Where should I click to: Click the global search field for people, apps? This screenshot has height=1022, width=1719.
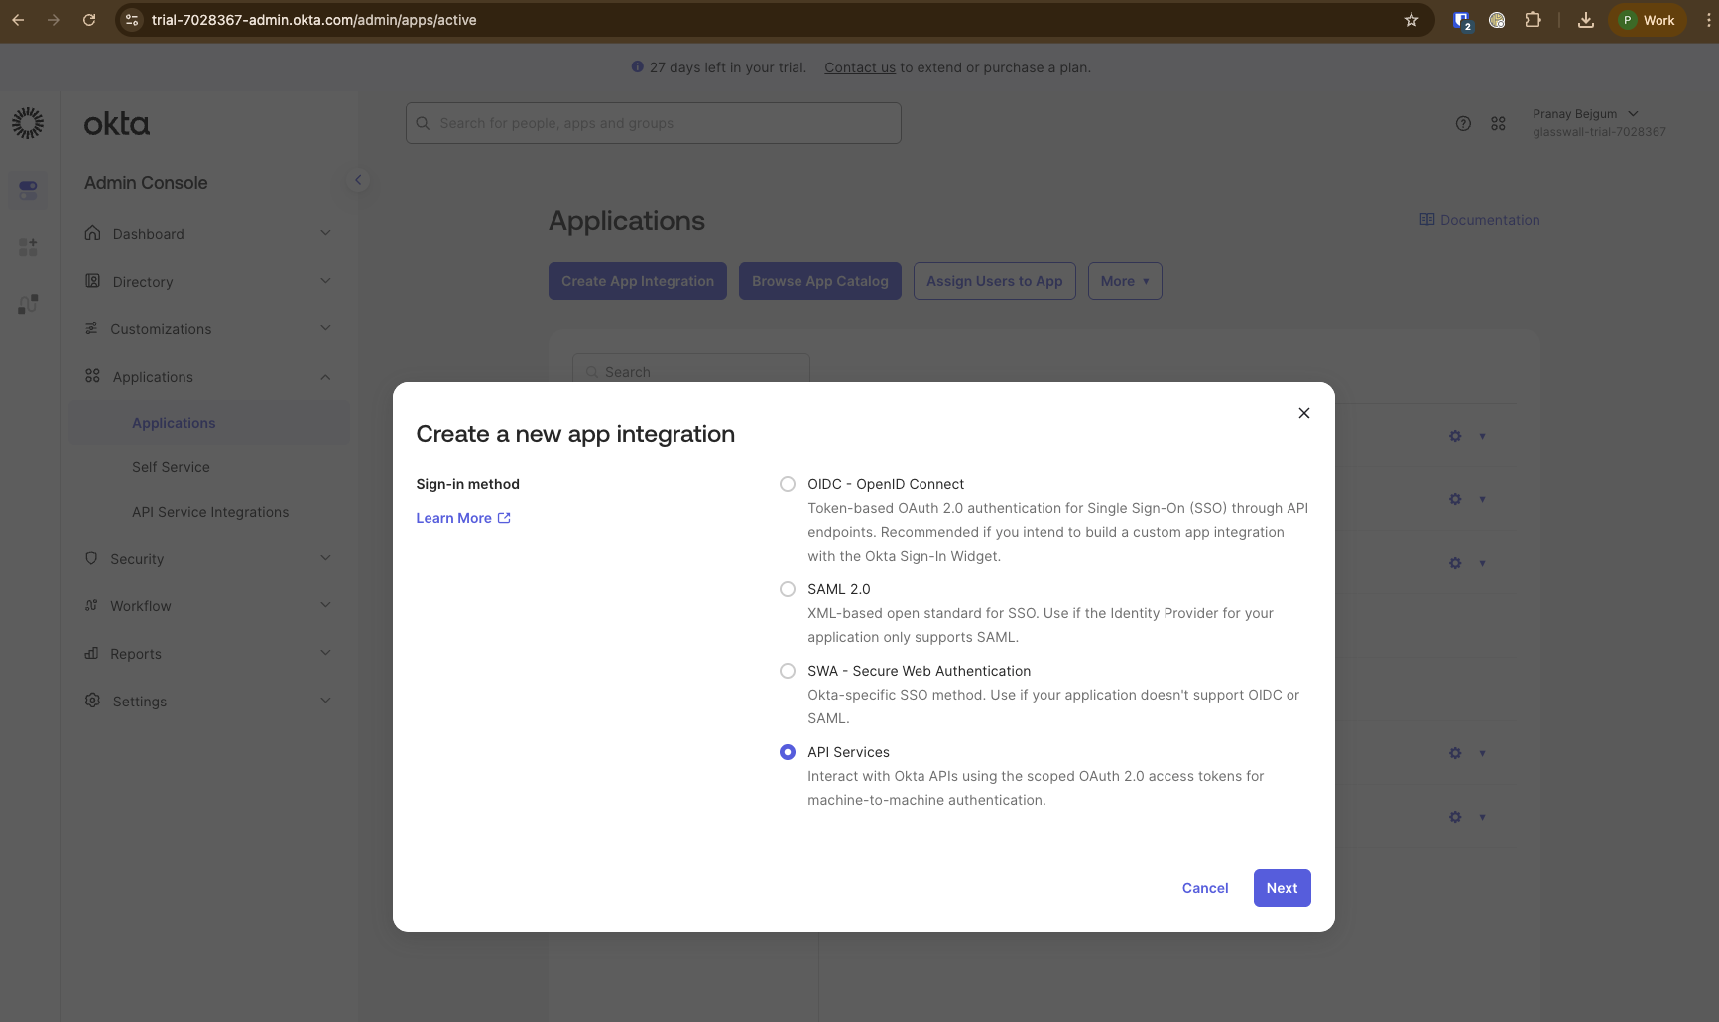click(x=654, y=123)
